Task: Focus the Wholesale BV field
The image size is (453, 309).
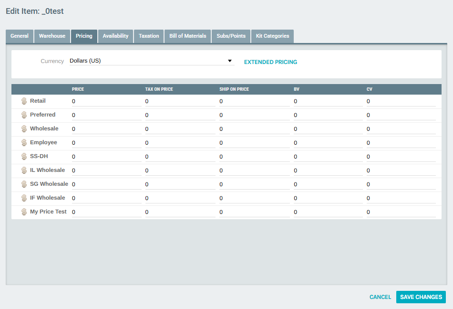Action: 328,129
